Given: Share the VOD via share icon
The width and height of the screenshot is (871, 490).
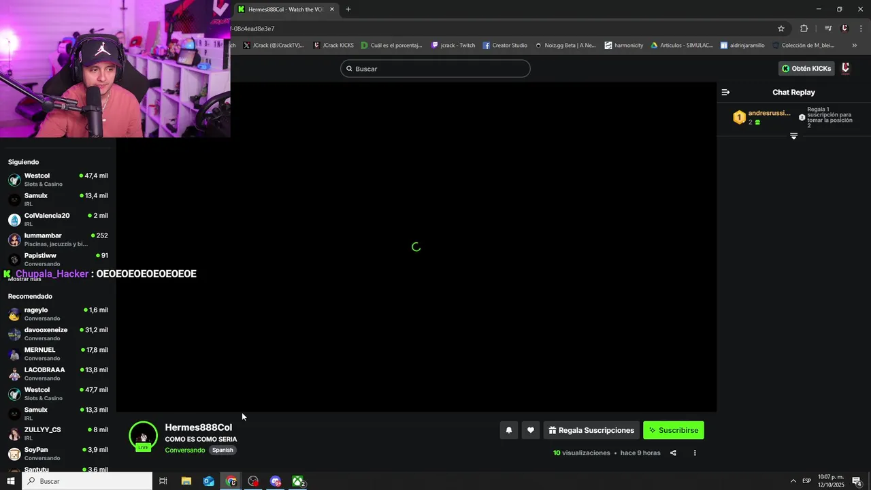Looking at the screenshot, I should [x=673, y=453].
